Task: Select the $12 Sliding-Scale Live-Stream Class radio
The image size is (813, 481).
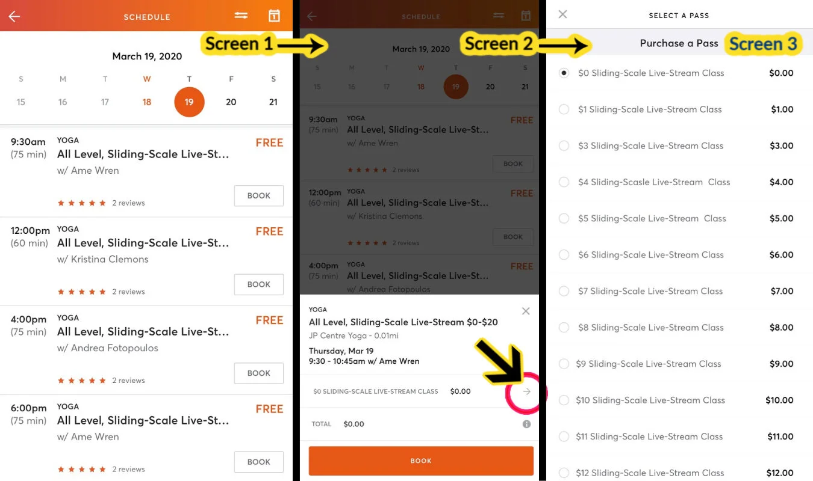Action: tap(564, 473)
